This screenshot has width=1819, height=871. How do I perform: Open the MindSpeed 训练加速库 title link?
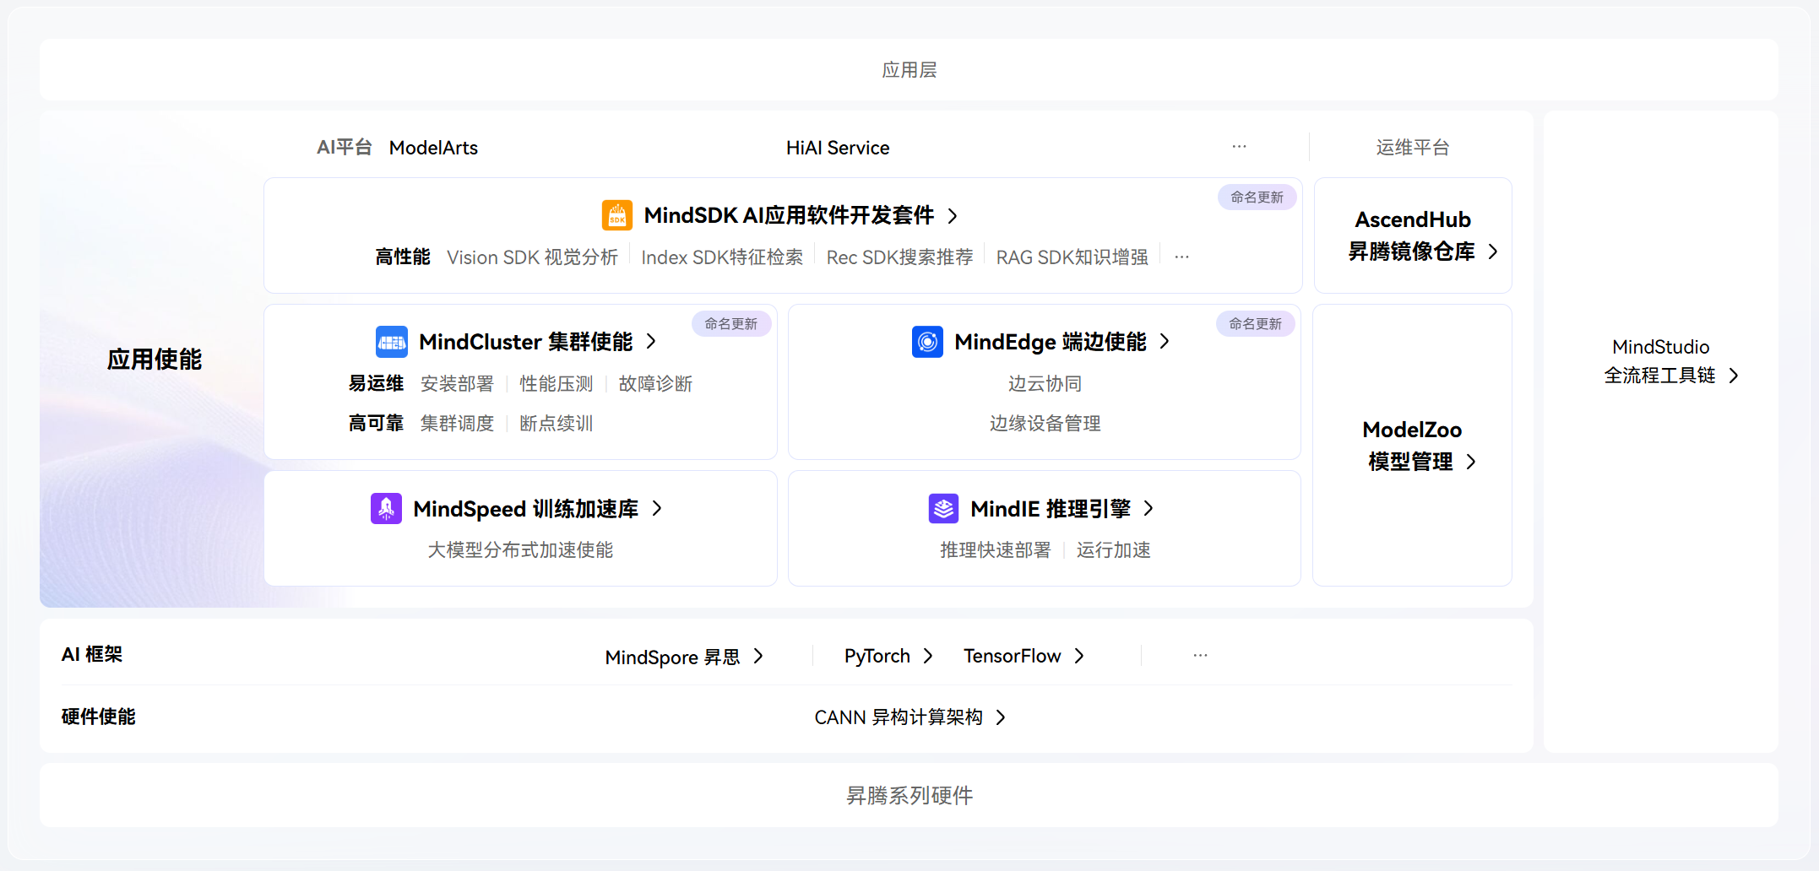pyautogui.click(x=525, y=509)
